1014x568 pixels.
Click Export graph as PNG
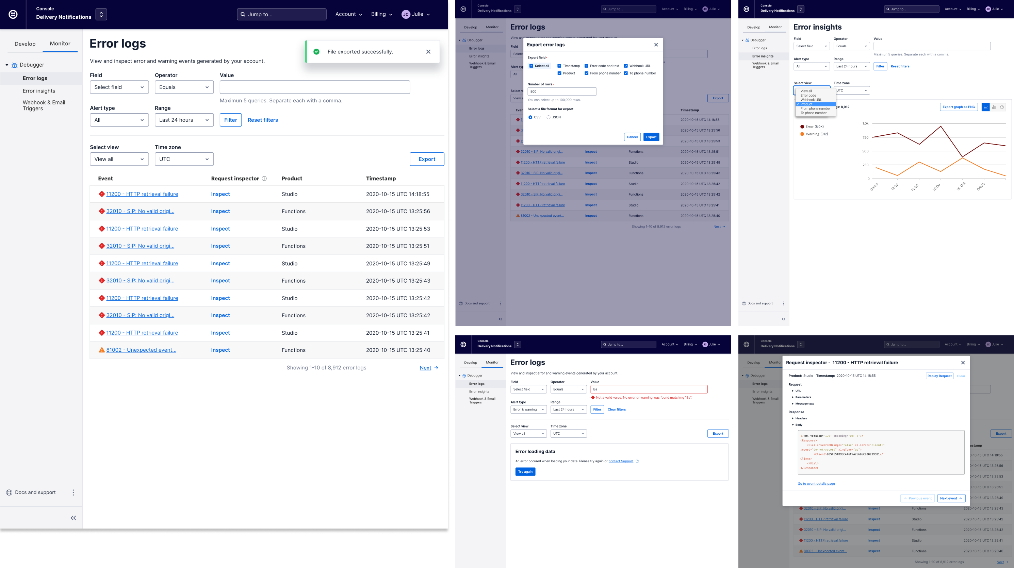pos(959,107)
